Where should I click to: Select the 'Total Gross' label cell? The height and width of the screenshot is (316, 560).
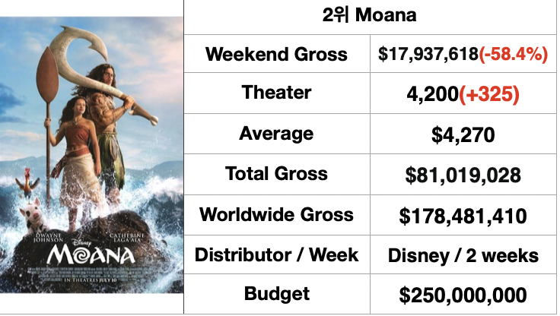click(277, 174)
